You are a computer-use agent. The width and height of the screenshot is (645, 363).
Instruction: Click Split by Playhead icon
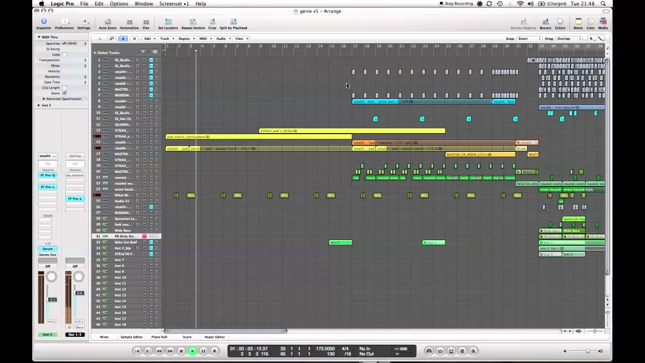pyautogui.click(x=233, y=21)
